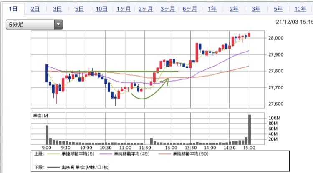Screen dimensions: 313x173
Task: Click the opening 9:00 volume bar
Action: tap(47, 135)
